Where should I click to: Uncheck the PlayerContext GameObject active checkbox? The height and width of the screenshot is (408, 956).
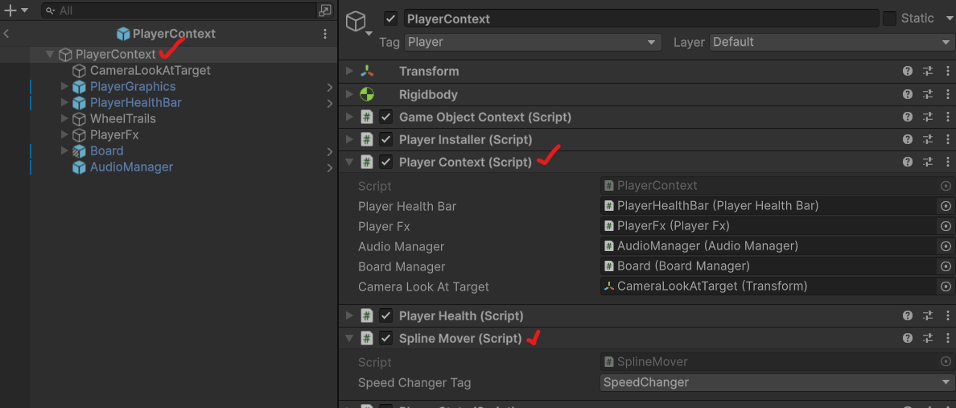pos(391,19)
